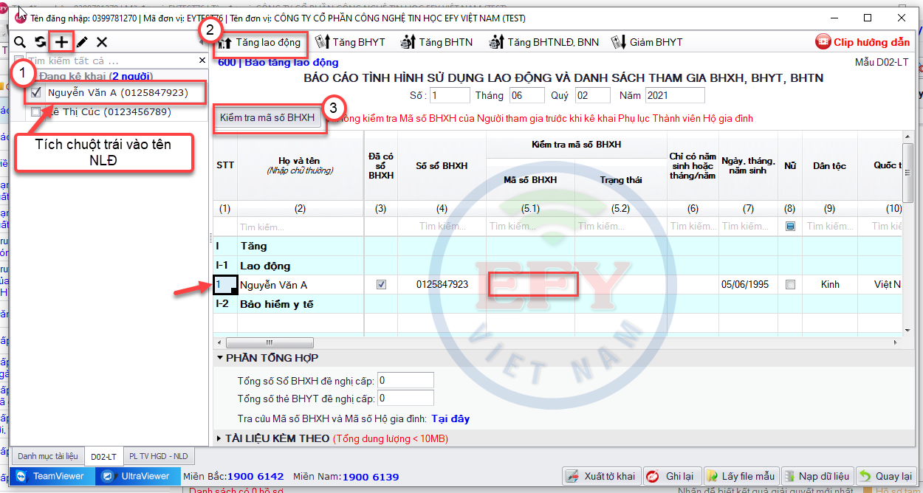Collapse the left panel with the small arrow
The width and height of the screenshot is (923, 493).
click(x=202, y=42)
